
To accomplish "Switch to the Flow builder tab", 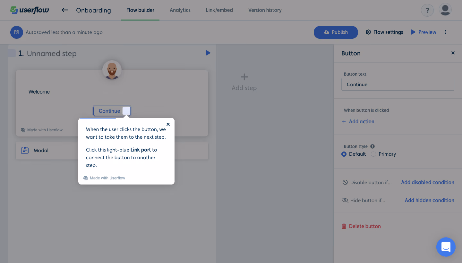I will coord(140,10).
